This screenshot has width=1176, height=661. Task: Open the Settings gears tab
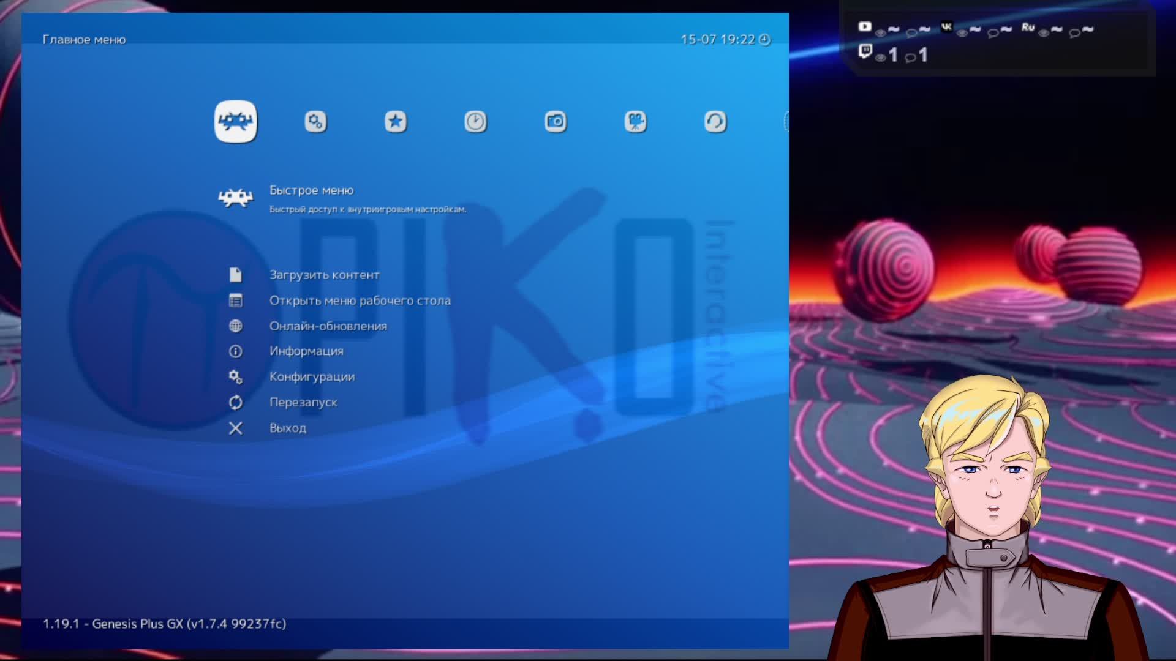[315, 121]
